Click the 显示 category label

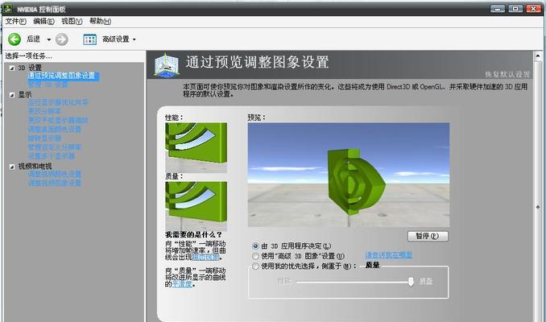tap(25, 95)
